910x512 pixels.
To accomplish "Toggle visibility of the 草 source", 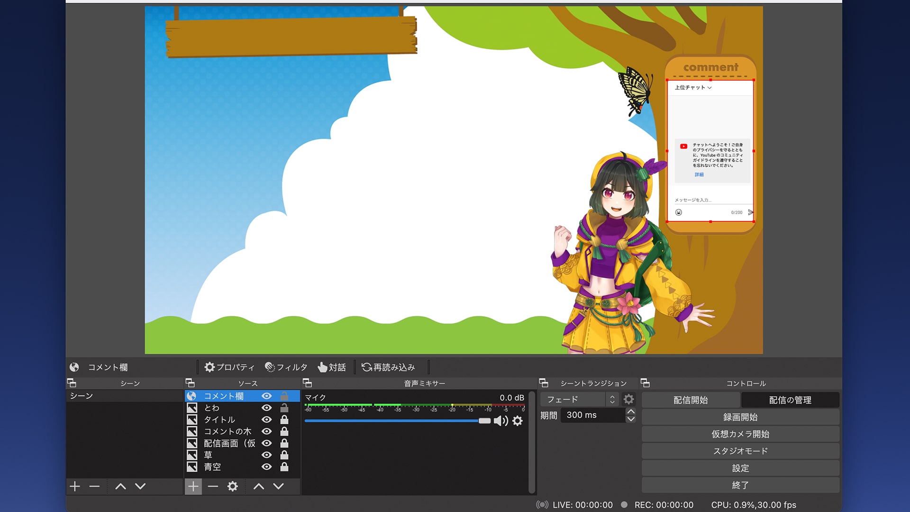I will point(267,455).
